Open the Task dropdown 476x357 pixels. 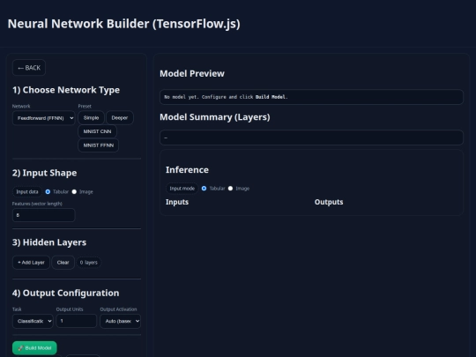click(x=33, y=321)
